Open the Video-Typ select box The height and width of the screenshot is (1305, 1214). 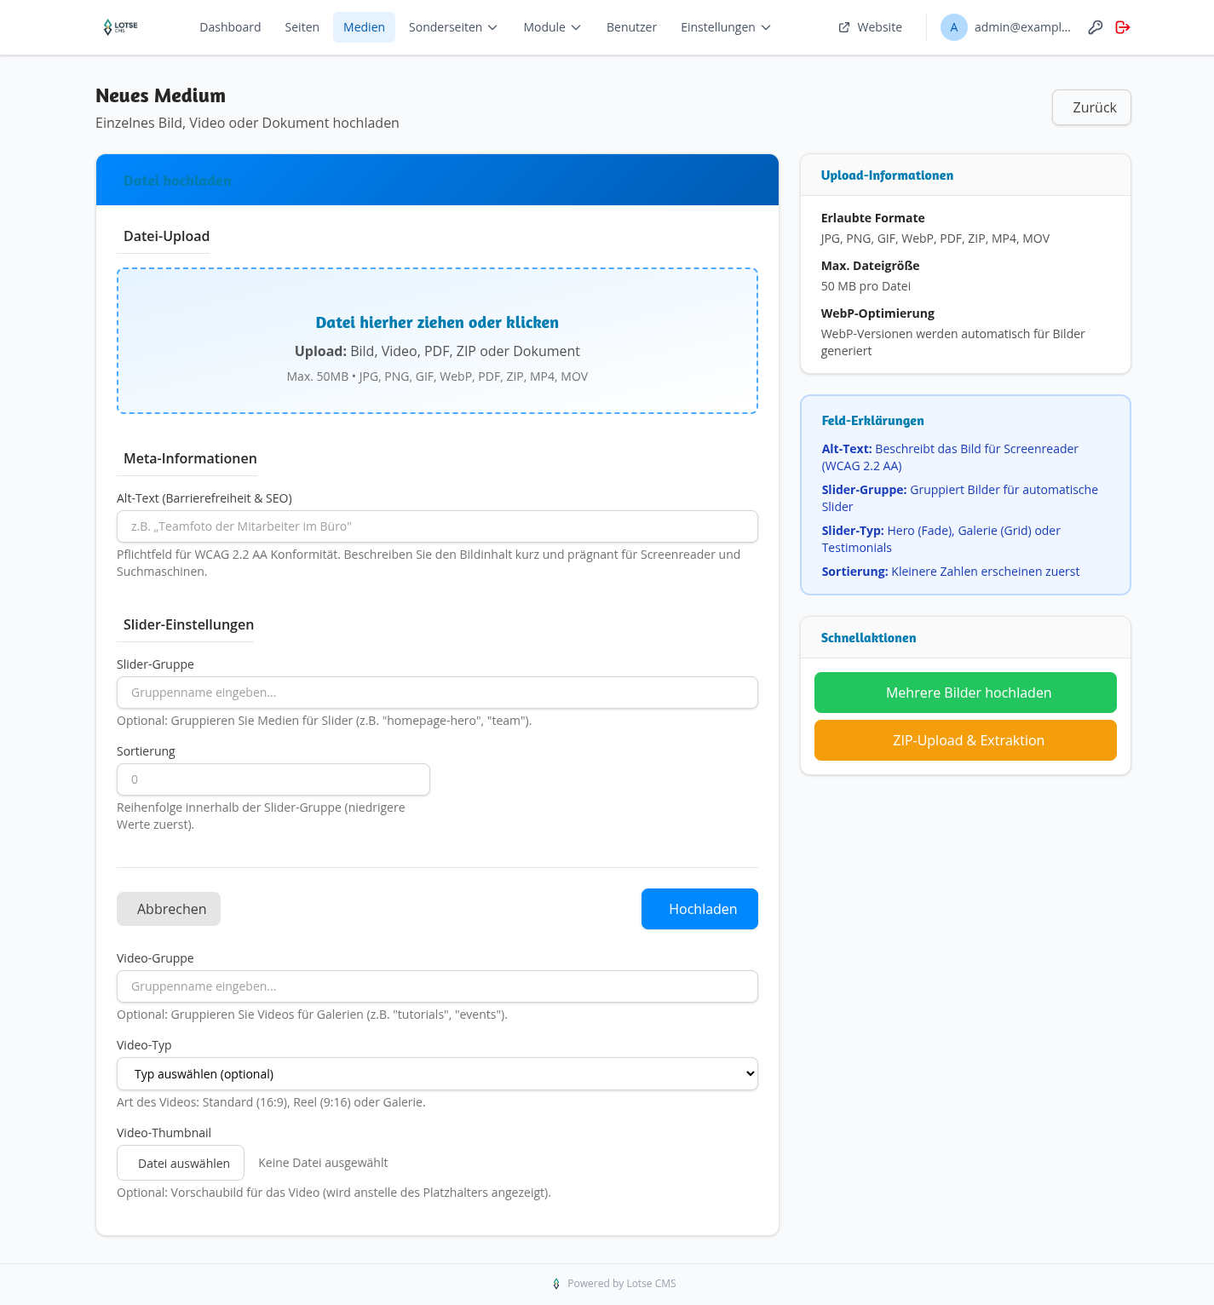click(x=437, y=1073)
